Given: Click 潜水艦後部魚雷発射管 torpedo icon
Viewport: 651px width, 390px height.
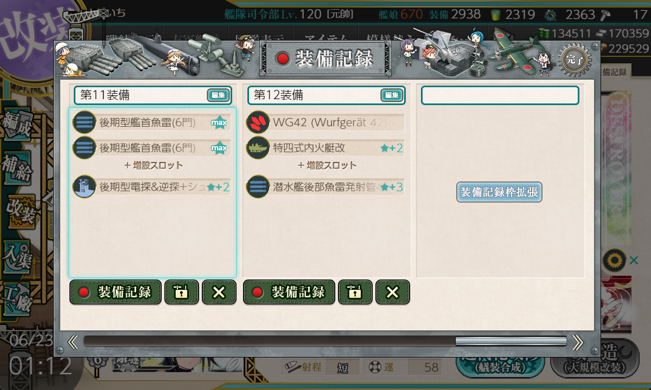Looking at the screenshot, I should [x=258, y=187].
